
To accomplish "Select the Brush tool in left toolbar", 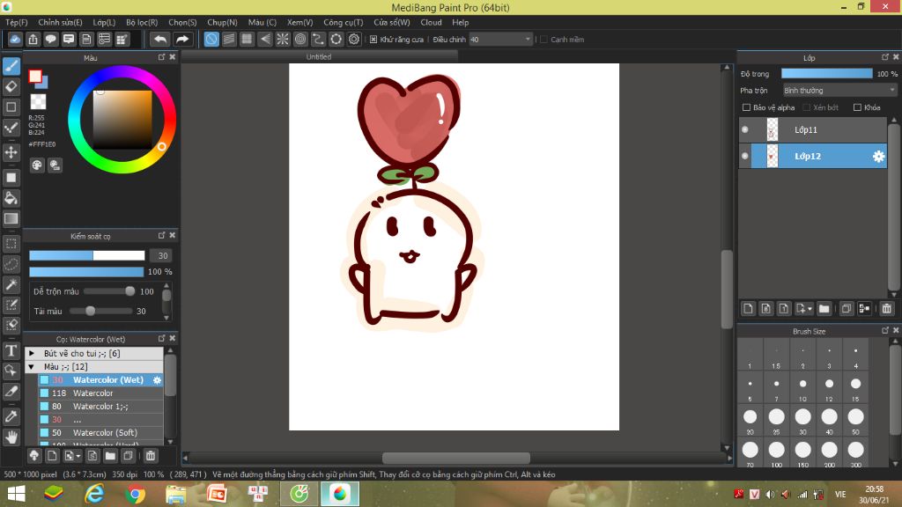I will (11, 66).
